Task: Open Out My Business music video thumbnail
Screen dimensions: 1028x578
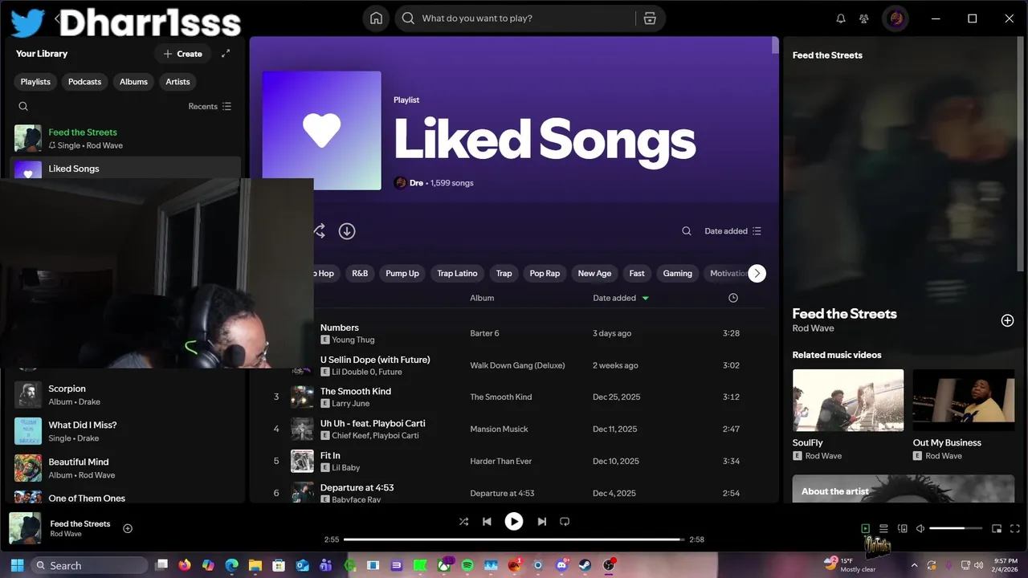Action: (x=963, y=401)
